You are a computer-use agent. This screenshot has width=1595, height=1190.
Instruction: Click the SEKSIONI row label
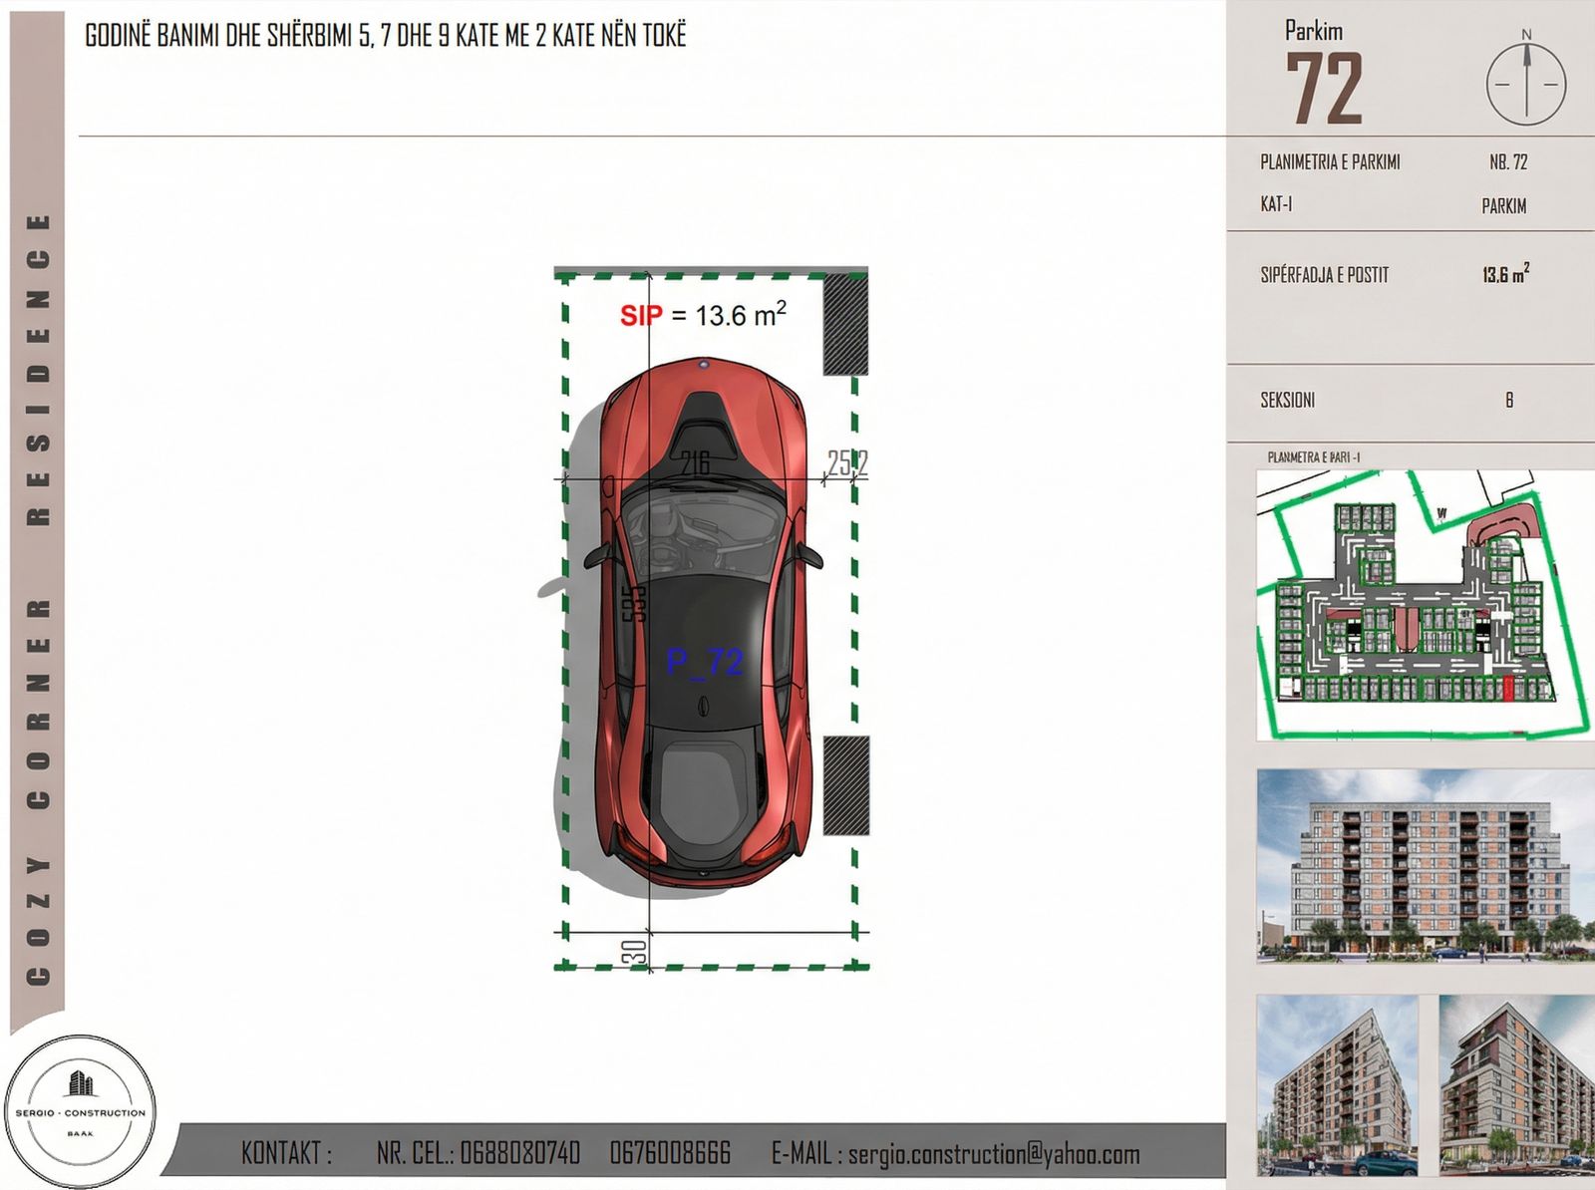click(x=1287, y=401)
